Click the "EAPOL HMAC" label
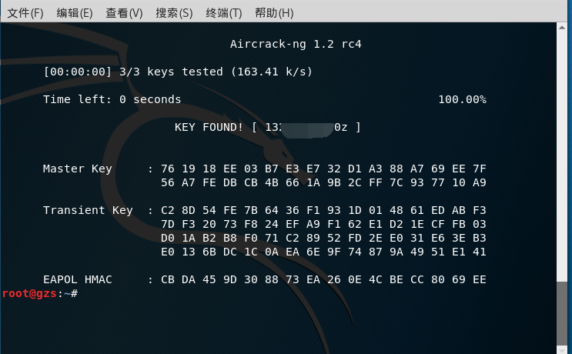The width and height of the screenshot is (572, 354). coord(77,279)
